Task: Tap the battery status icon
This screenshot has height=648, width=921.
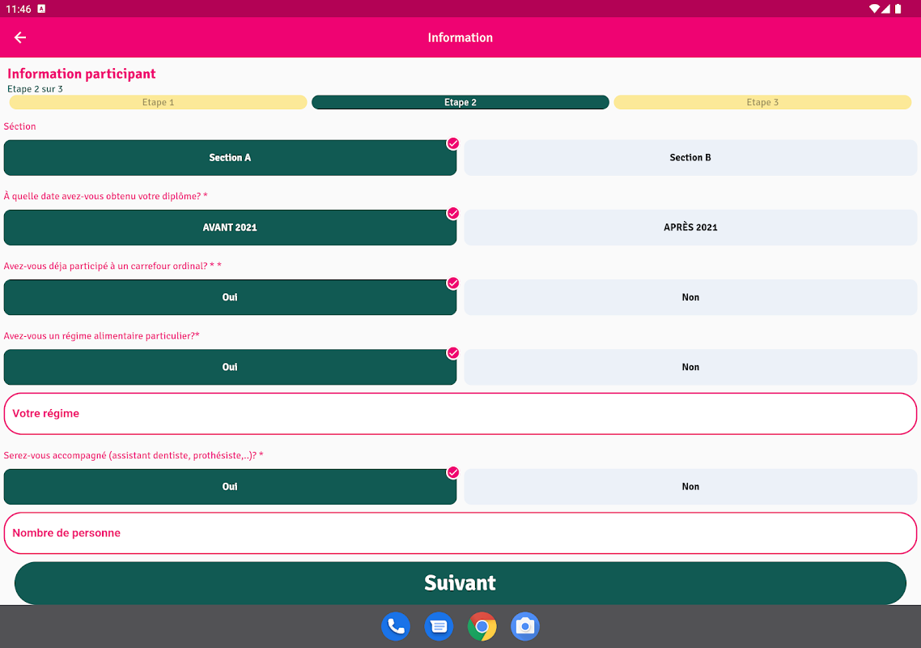Action: [x=898, y=9]
